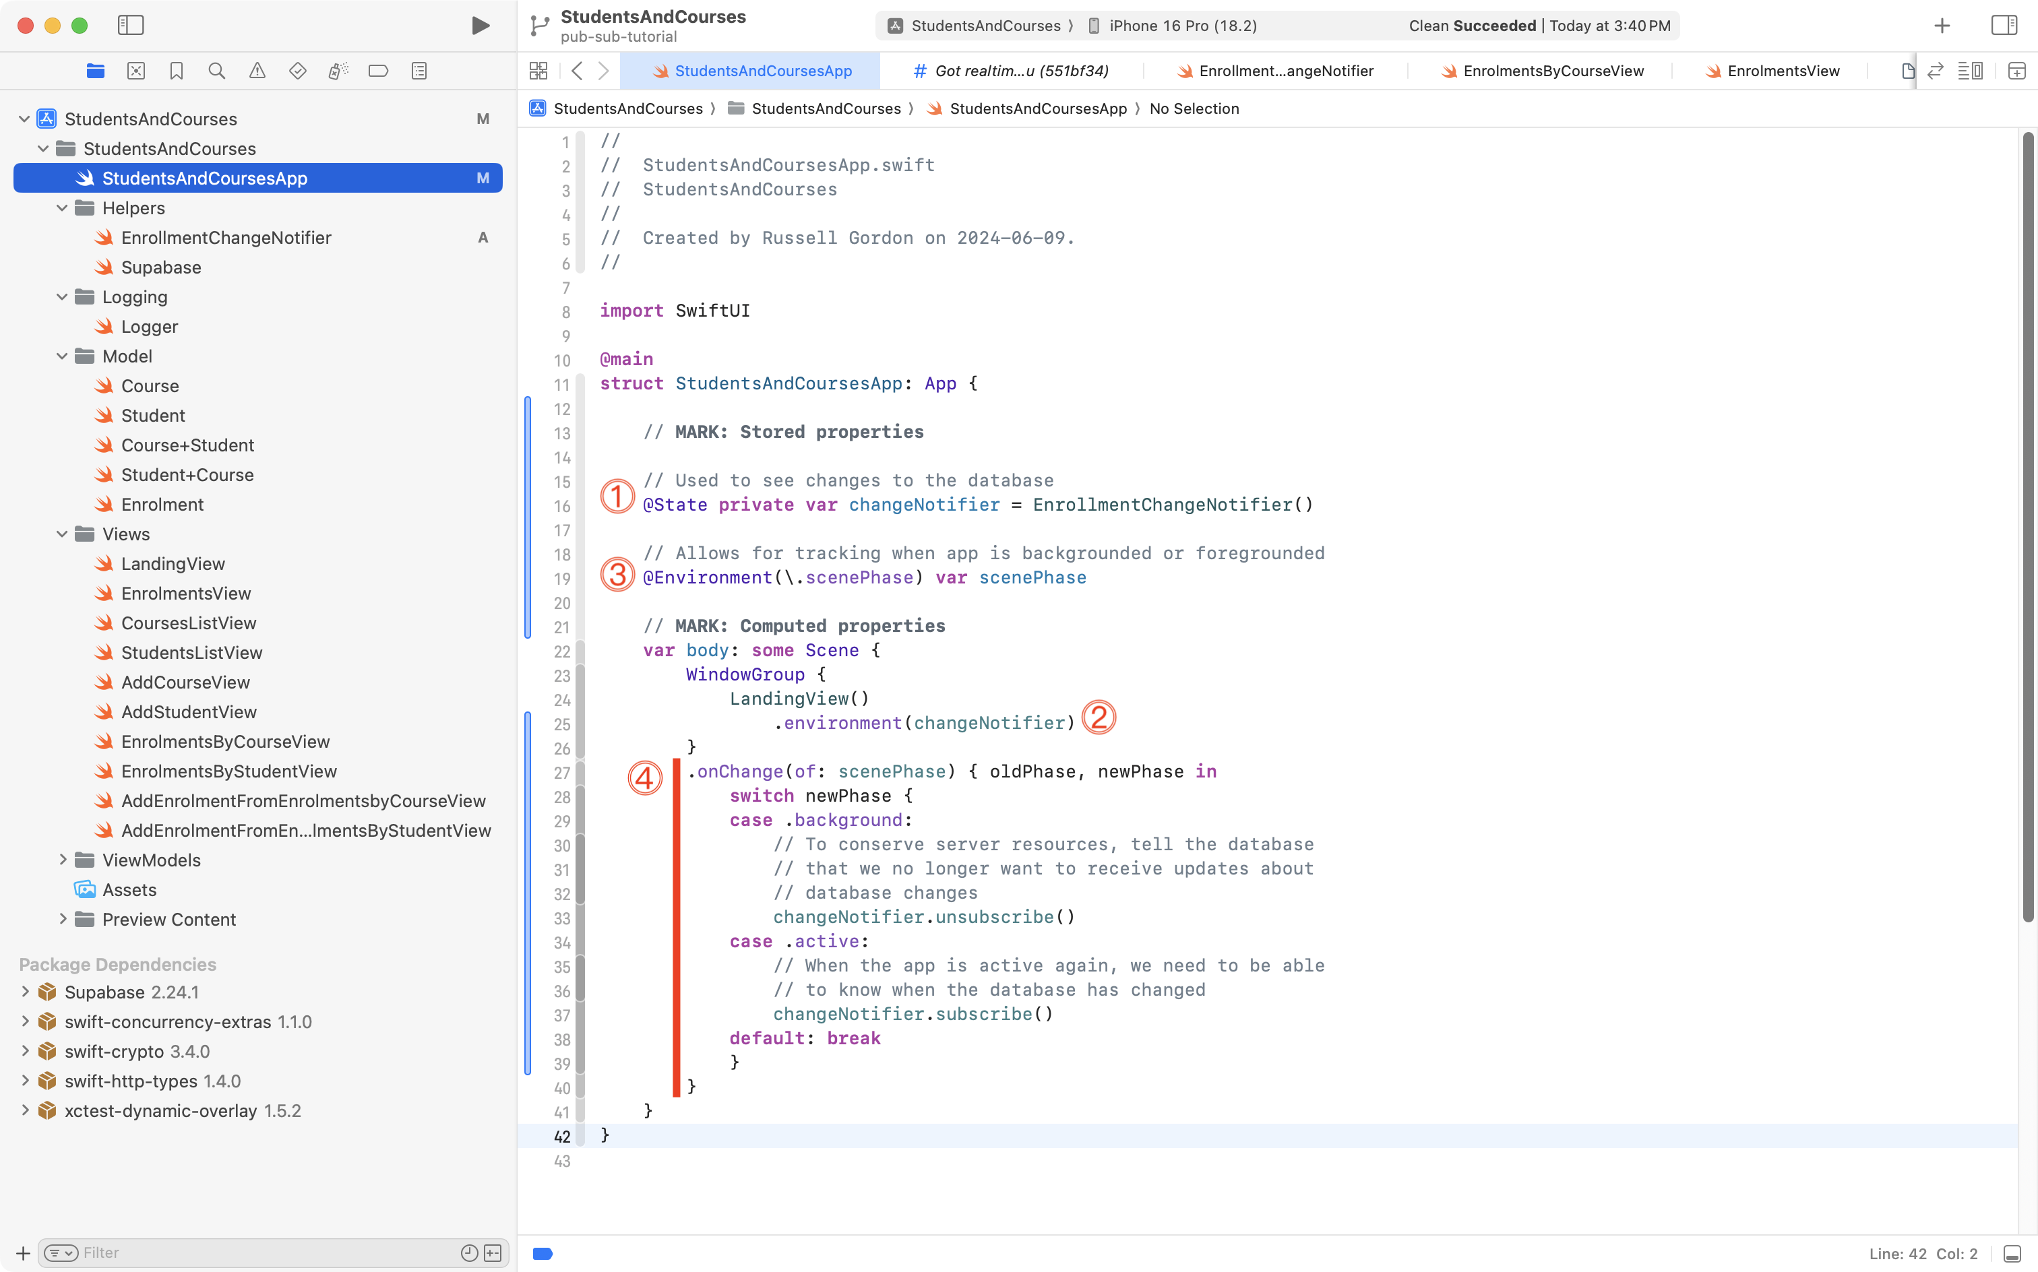Toggle the debug area button
Viewport: 2038px width, 1272px height.
pos(2011,1254)
